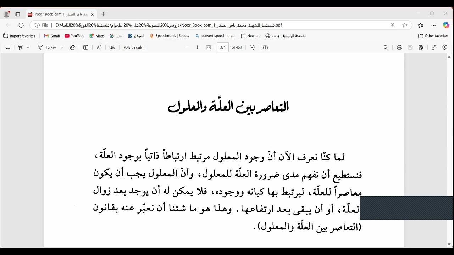
Task: Open the المودل bookmark
Action: pyautogui.click(x=136, y=36)
